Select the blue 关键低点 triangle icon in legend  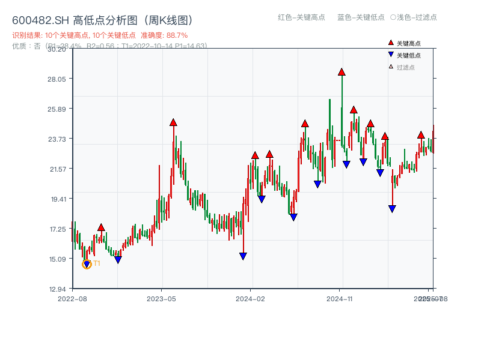(390, 53)
